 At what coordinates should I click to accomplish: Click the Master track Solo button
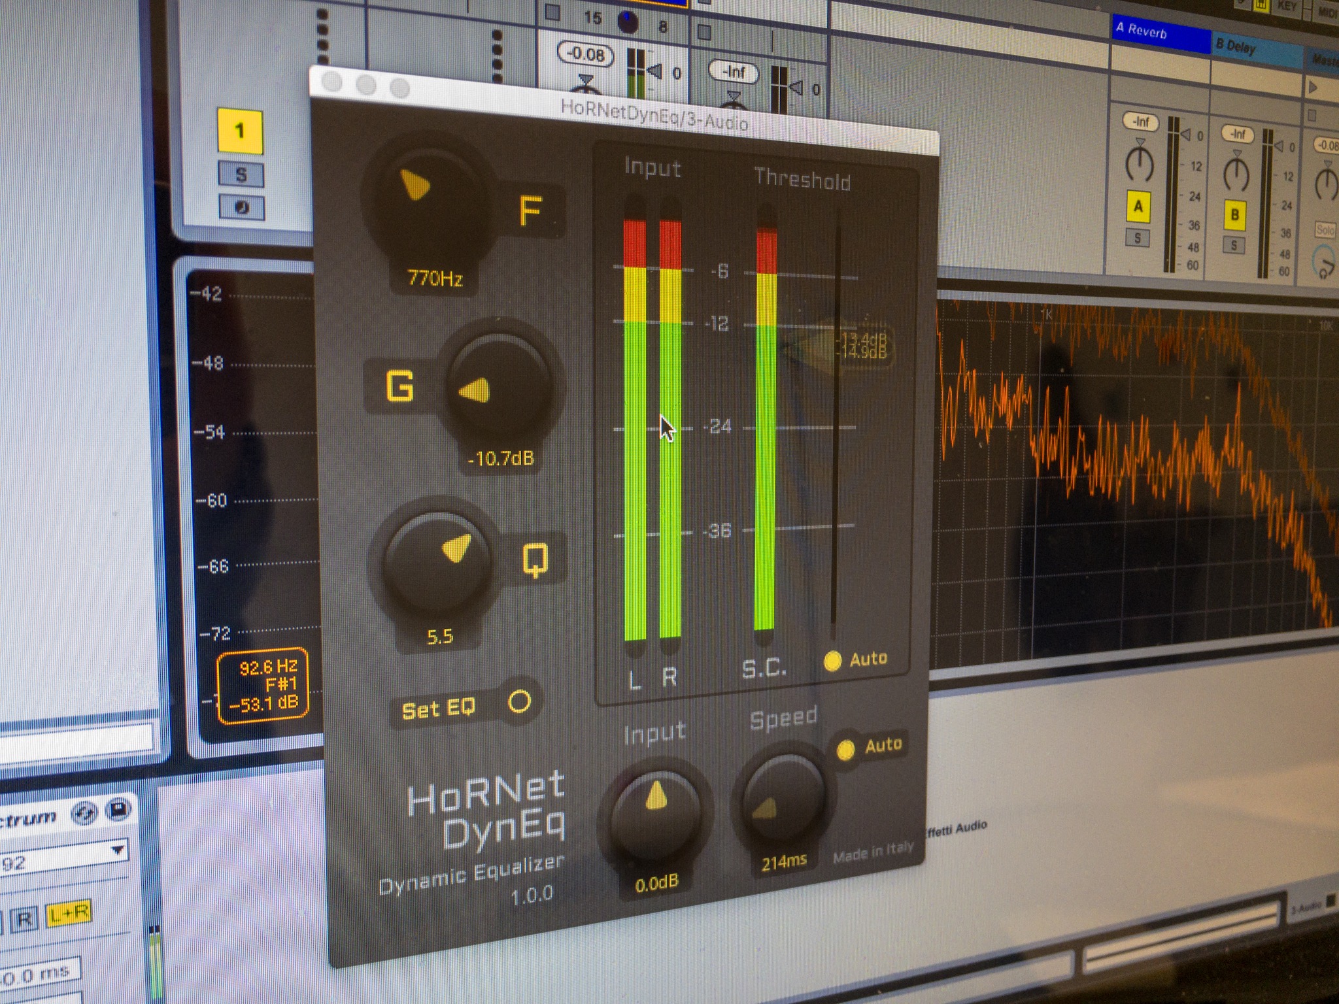pyautogui.click(x=1325, y=229)
